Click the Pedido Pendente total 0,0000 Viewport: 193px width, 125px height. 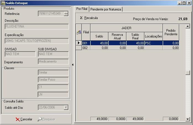pos(171,119)
